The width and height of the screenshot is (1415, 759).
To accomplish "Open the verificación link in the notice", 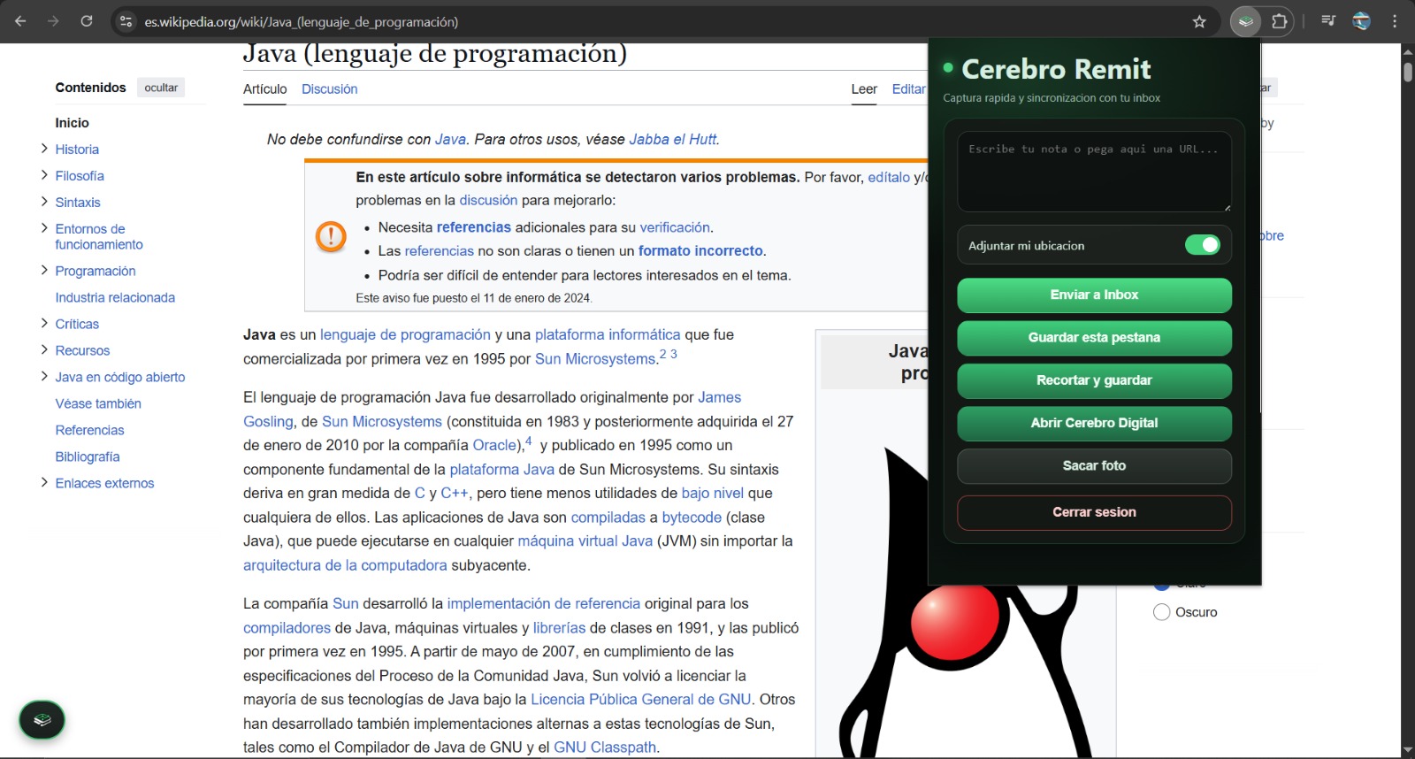I will point(675,227).
